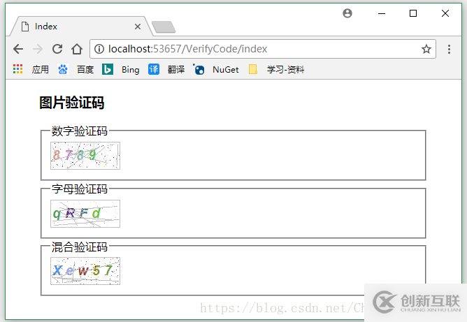Click the browser back arrow
The width and height of the screenshot is (467, 322).
click(x=18, y=49)
